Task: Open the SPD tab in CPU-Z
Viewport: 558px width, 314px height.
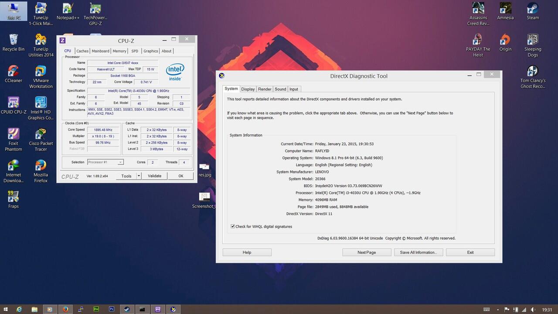Action: 135,51
